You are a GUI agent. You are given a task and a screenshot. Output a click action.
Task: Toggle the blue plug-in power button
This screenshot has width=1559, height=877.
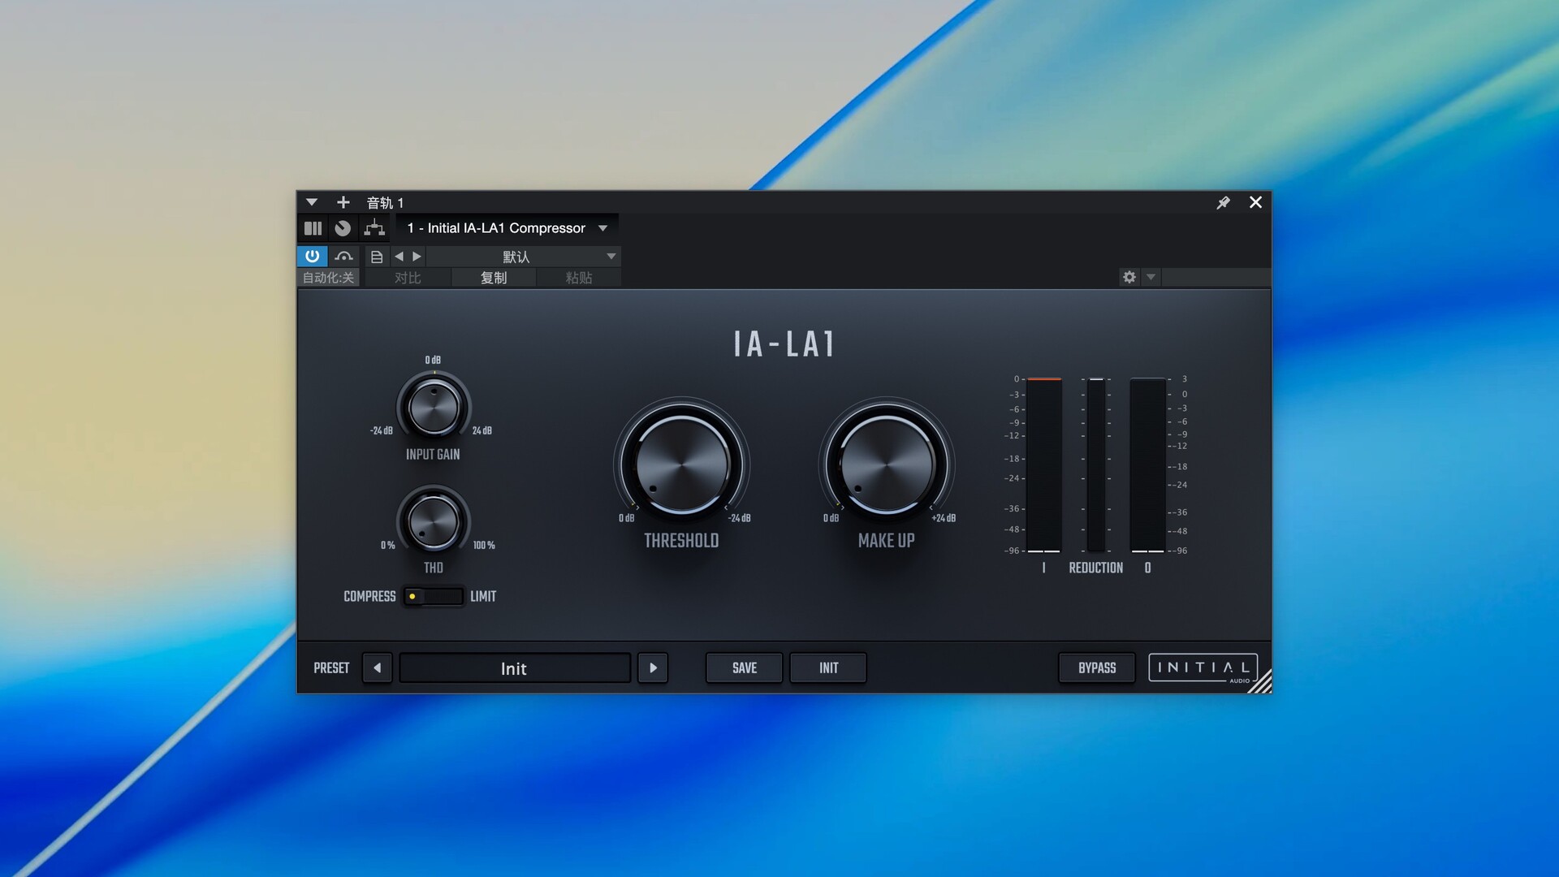(312, 256)
